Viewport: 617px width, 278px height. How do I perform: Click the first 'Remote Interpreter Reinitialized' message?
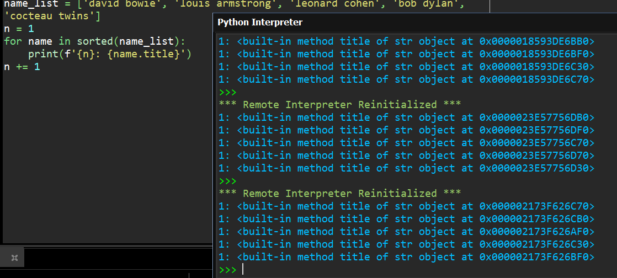(x=340, y=105)
